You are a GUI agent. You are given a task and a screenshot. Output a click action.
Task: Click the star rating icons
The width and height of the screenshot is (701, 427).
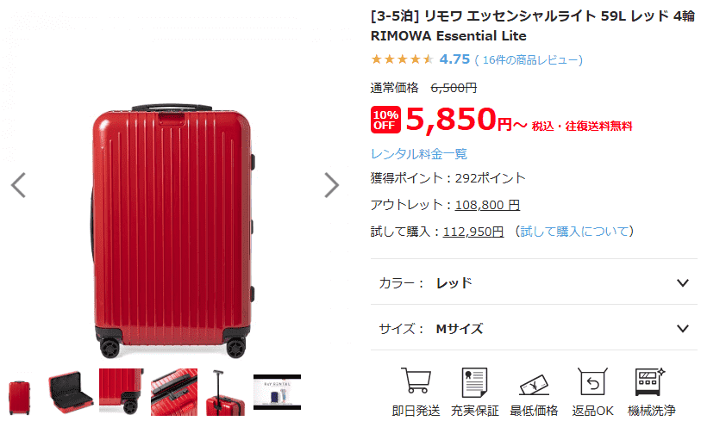[x=402, y=59]
